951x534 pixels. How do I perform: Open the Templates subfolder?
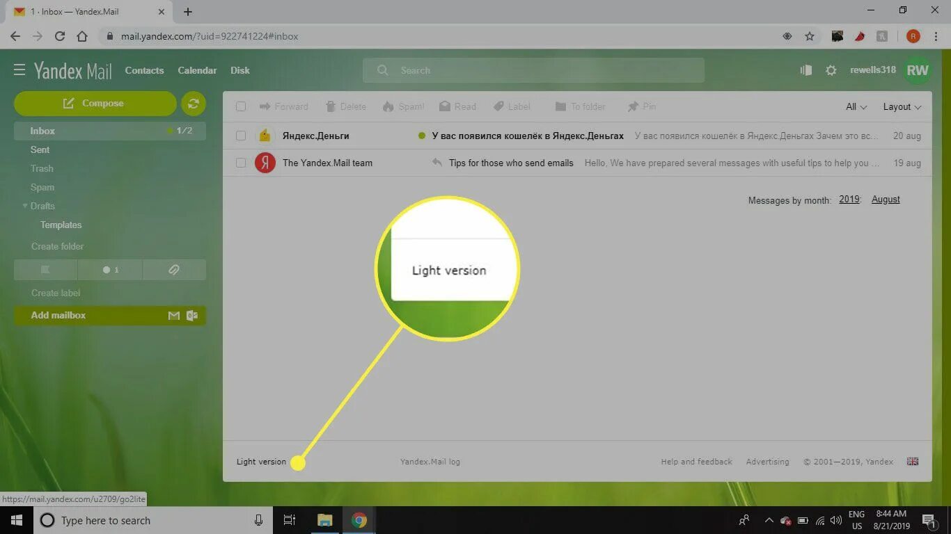61,225
